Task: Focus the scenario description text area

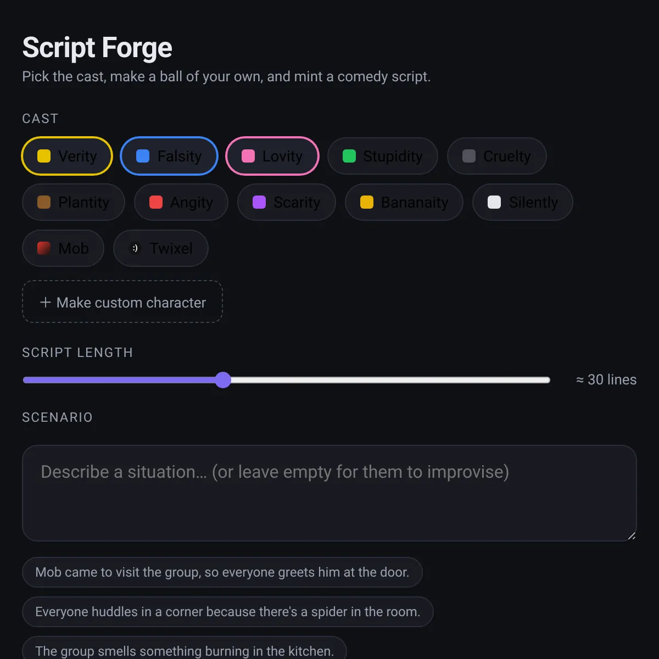Action: pos(329,493)
